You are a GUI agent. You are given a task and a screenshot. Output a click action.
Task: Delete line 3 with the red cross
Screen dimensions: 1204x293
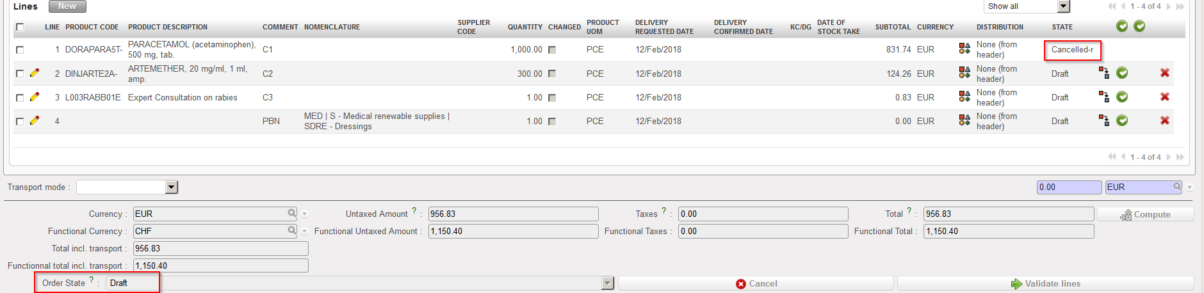(1164, 97)
